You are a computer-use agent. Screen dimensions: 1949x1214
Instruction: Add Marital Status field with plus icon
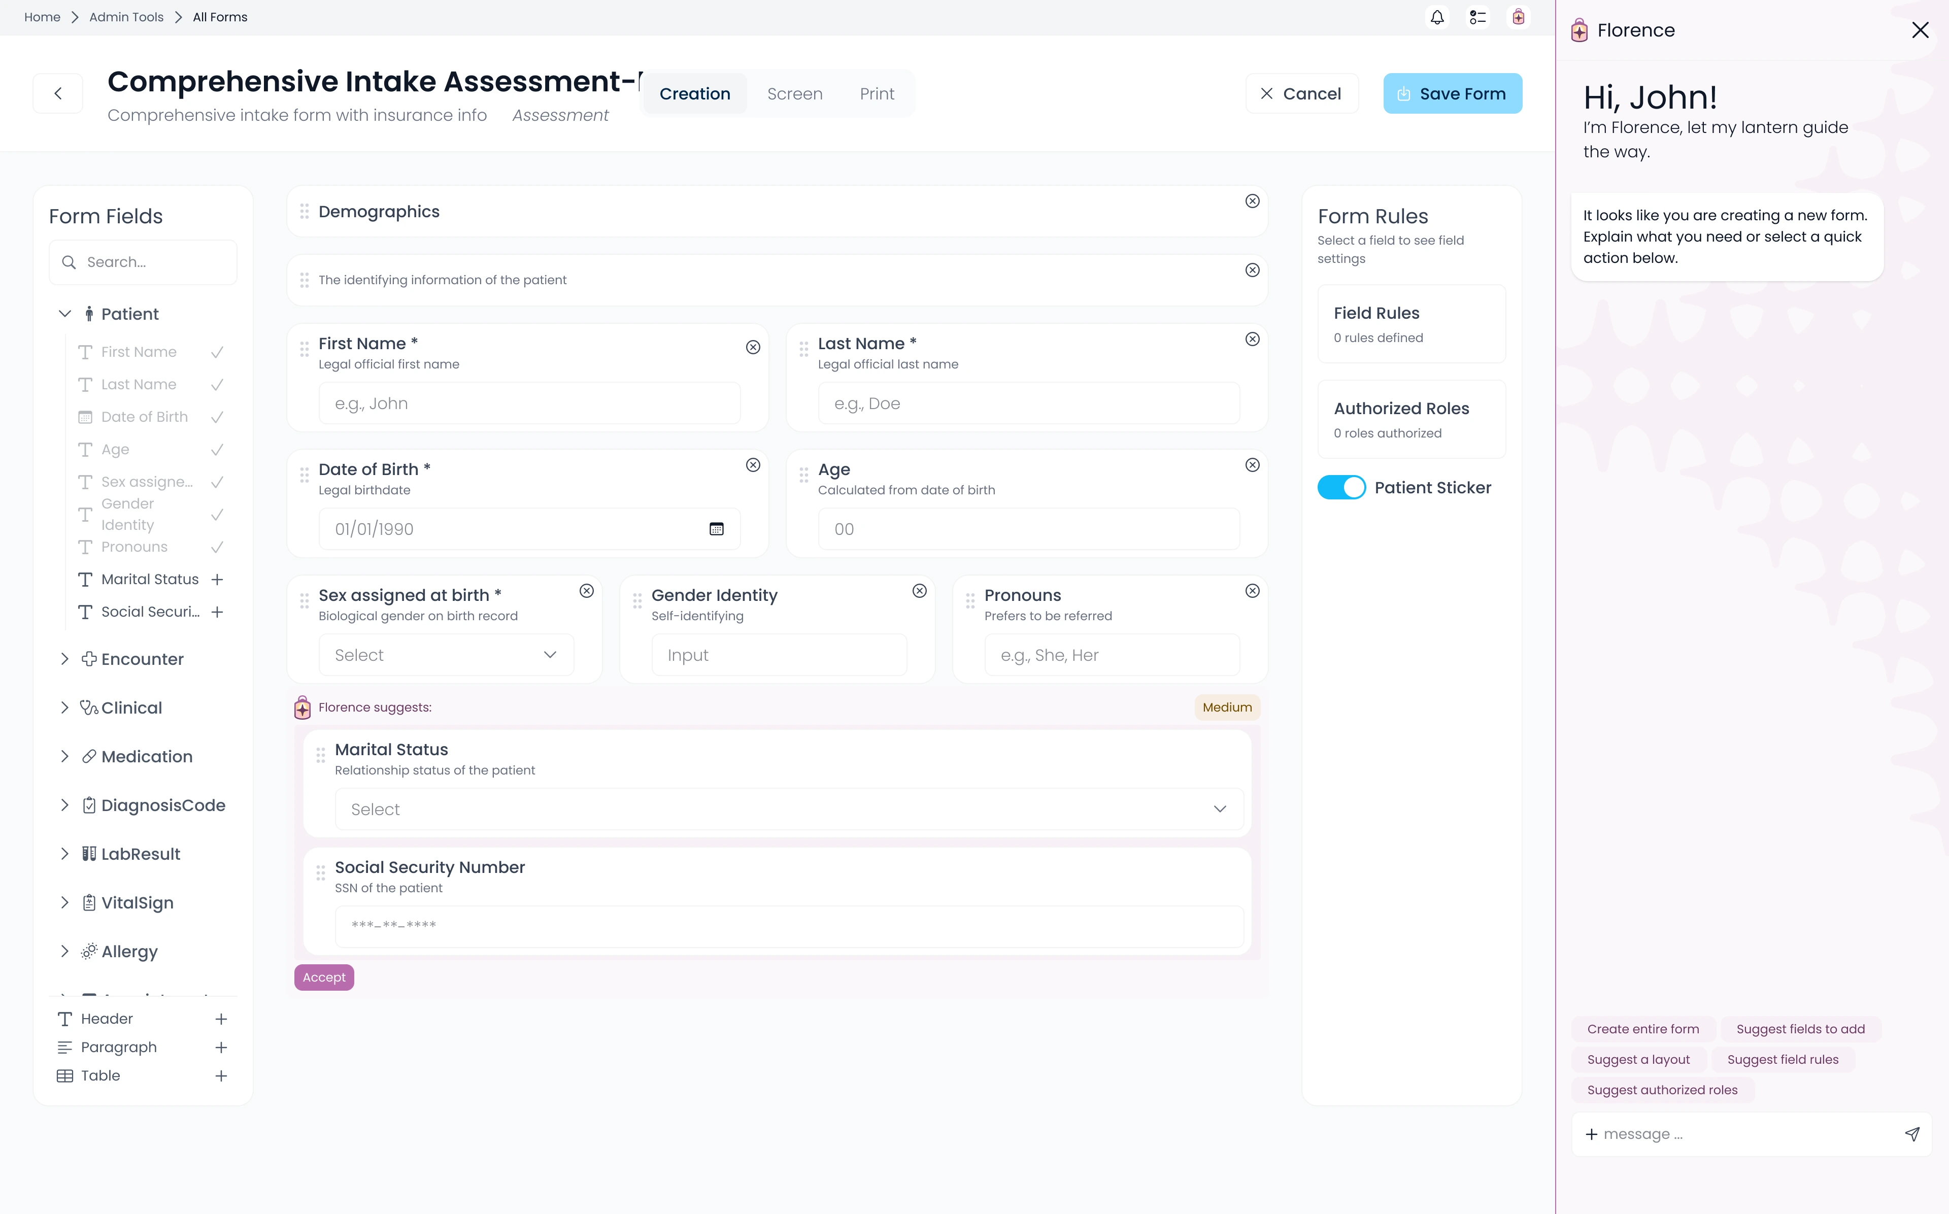tap(217, 579)
